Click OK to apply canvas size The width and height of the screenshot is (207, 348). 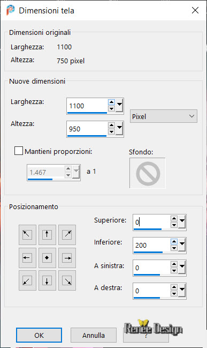[x=39, y=335]
